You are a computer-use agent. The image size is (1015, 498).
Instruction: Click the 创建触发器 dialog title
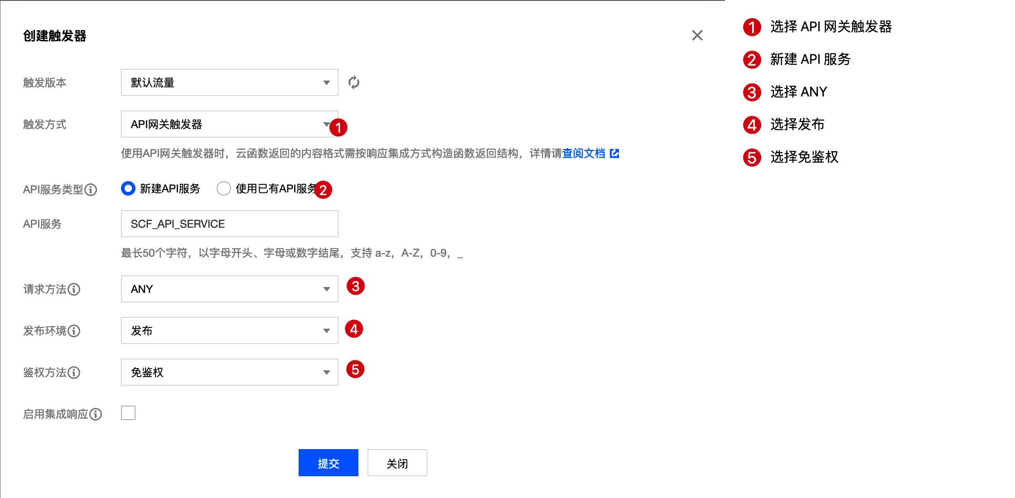click(x=55, y=36)
